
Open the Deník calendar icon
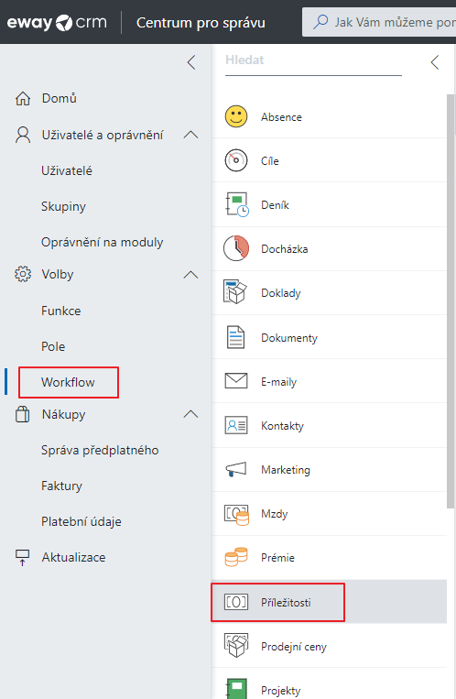coord(236,204)
